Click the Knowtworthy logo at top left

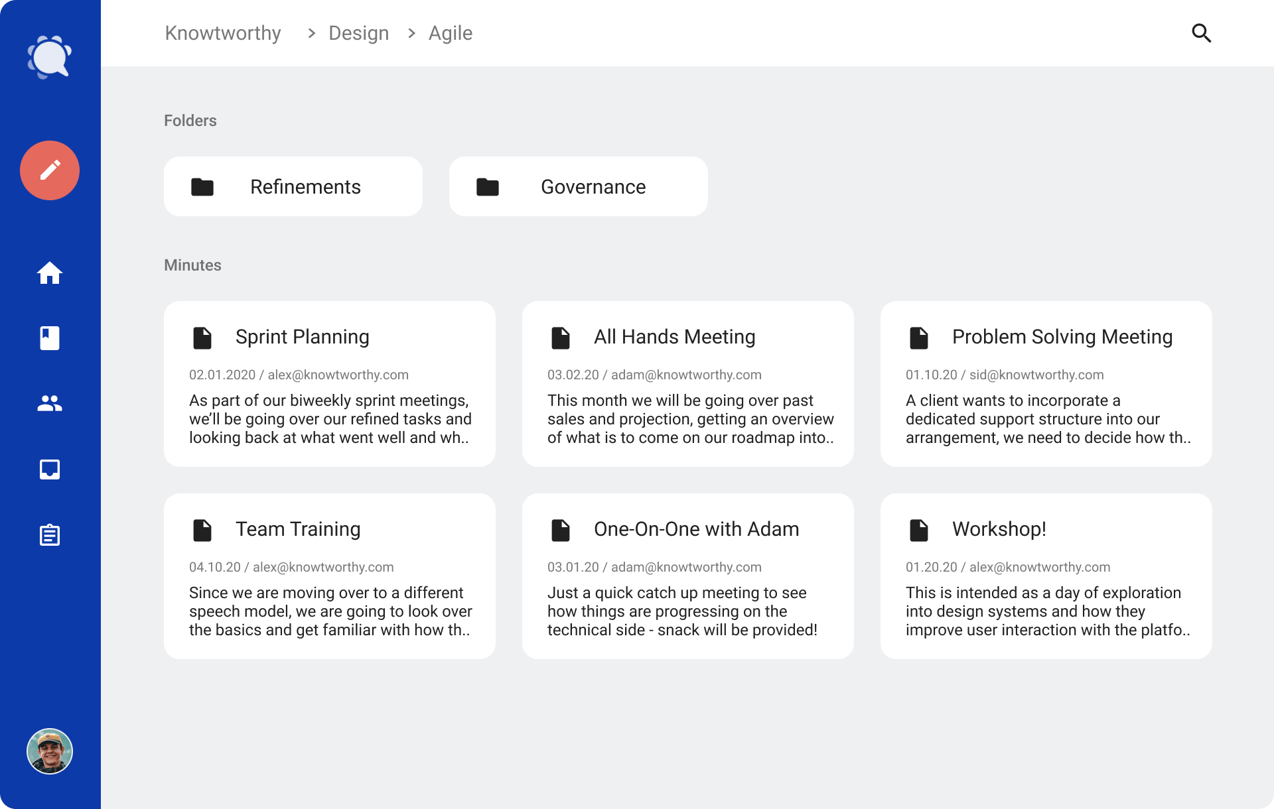(50, 57)
